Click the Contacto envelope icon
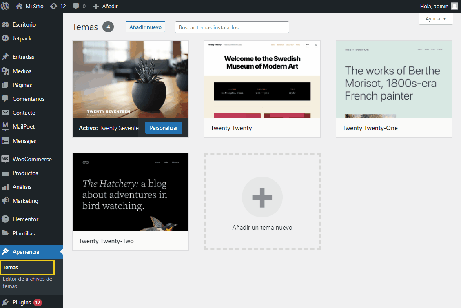461x308 pixels. click(5, 113)
